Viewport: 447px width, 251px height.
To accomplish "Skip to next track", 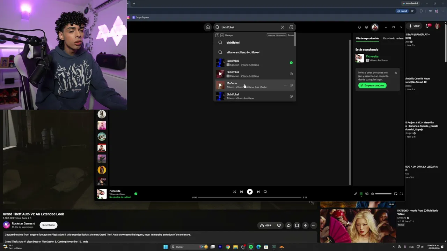I will coord(258,192).
